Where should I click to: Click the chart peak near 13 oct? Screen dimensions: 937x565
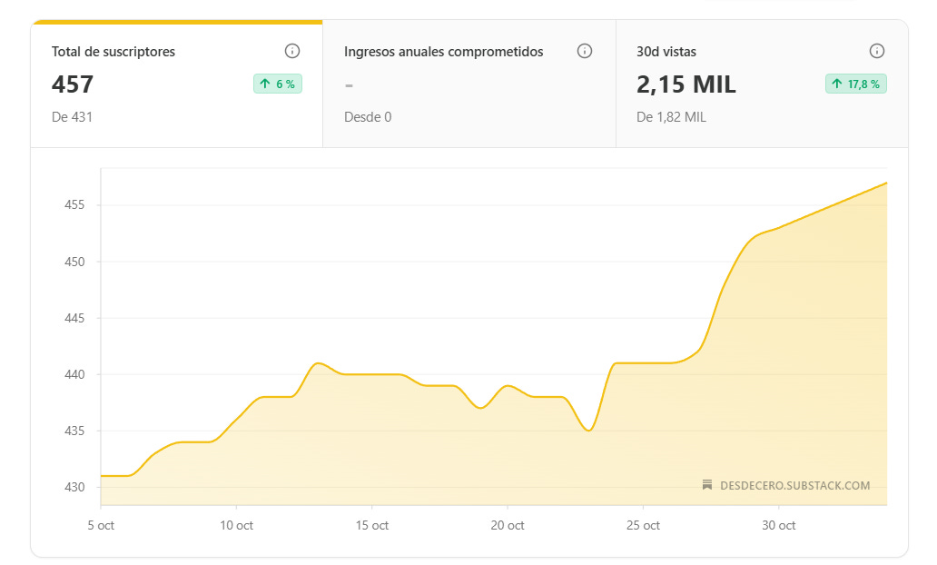pos(318,363)
